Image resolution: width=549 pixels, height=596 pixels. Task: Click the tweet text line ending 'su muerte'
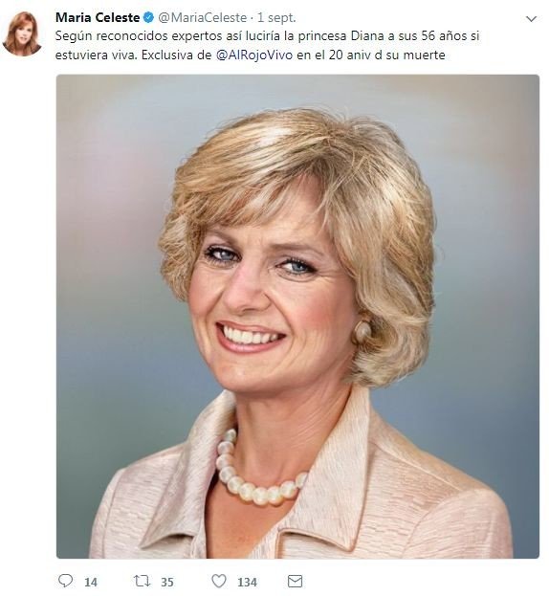click(250, 55)
